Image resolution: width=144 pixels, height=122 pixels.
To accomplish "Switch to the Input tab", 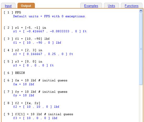I will point(8,6).
